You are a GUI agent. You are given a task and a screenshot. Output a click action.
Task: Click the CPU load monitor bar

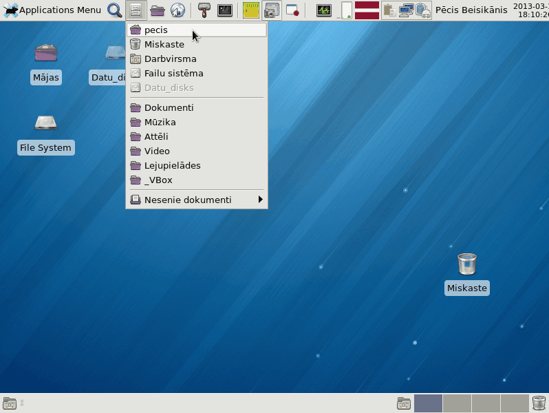[347, 10]
